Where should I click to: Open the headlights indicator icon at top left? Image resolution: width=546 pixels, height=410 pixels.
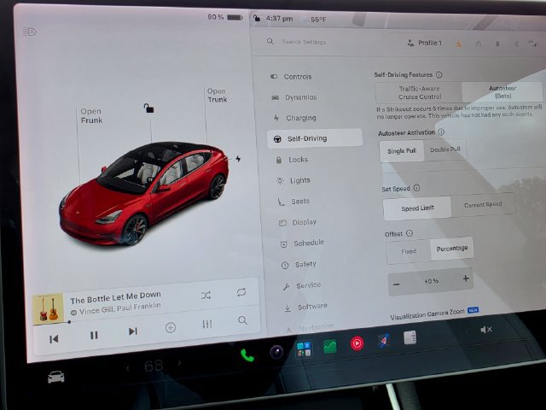pyautogui.click(x=30, y=32)
